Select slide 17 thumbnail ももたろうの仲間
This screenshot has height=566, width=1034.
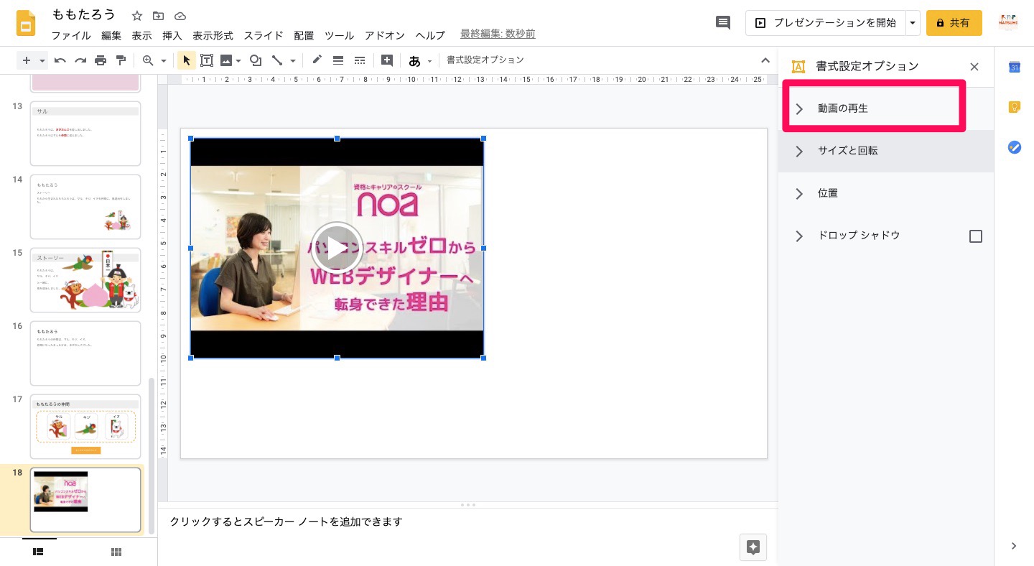point(85,427)
